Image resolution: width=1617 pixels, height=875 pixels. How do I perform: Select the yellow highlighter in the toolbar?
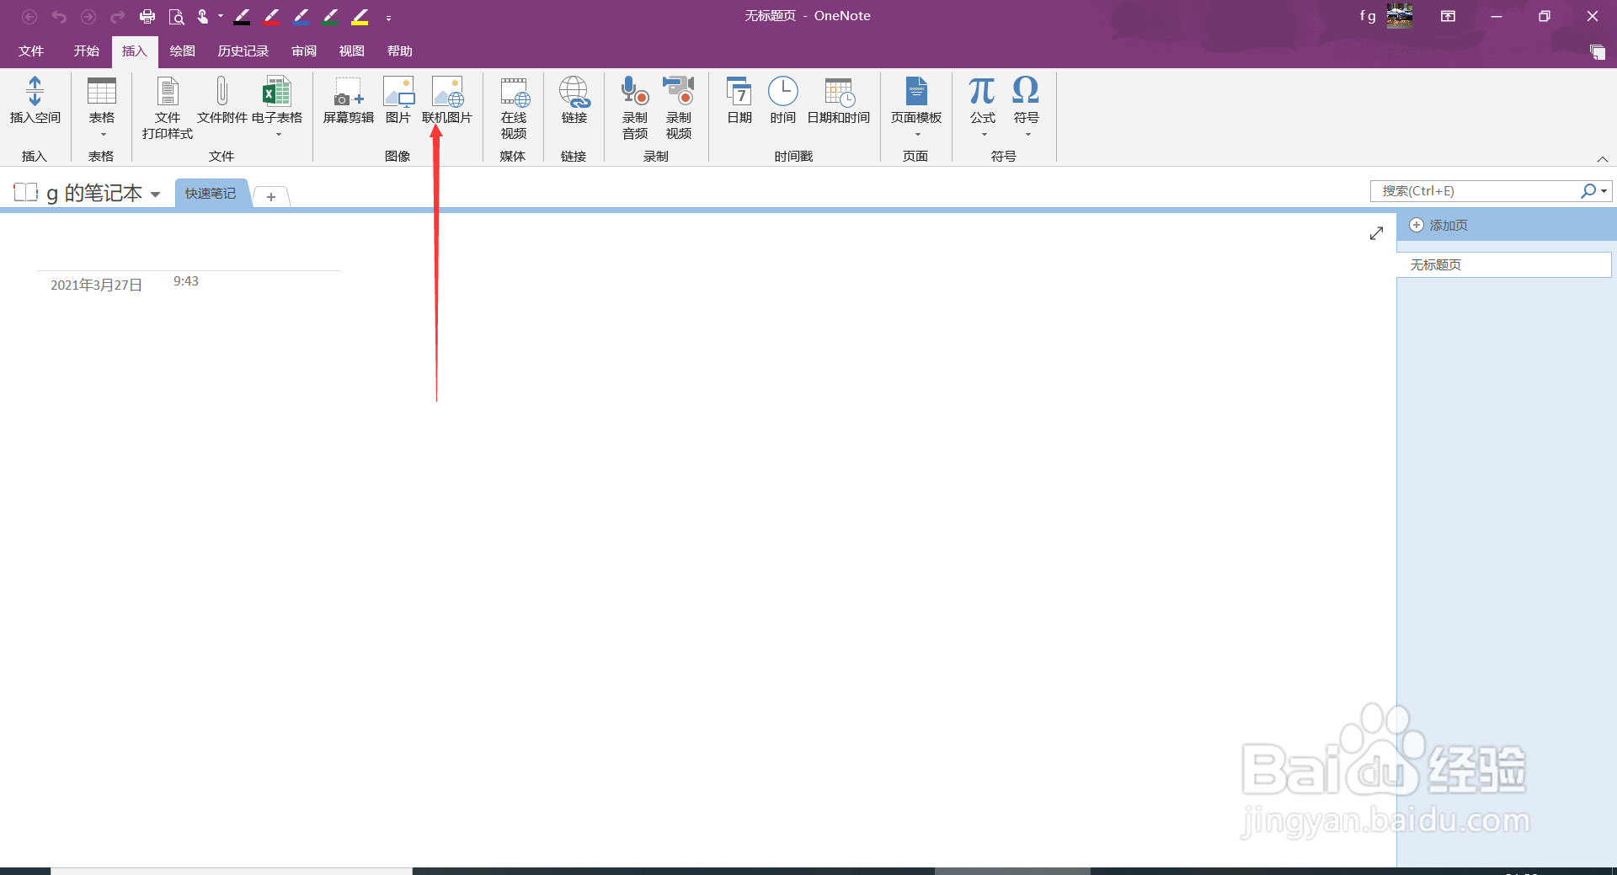[360, 17]
